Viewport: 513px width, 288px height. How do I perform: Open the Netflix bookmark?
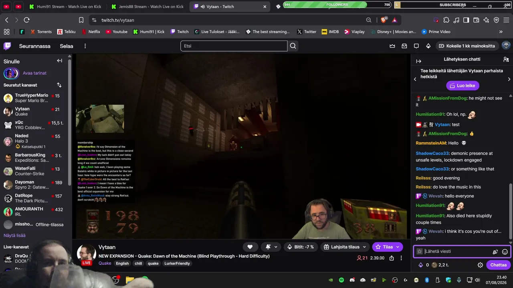91,32
